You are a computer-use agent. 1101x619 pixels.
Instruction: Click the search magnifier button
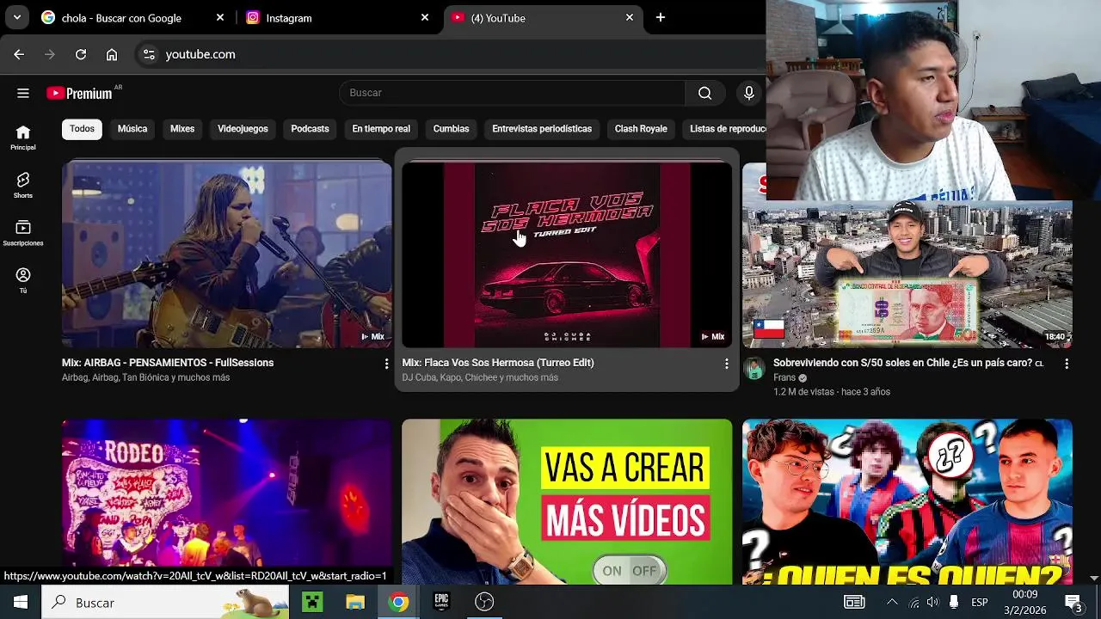pyautogui.click(x=705, y=93)
